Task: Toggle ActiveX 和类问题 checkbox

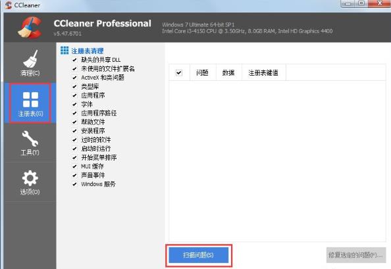Action: 74,78
